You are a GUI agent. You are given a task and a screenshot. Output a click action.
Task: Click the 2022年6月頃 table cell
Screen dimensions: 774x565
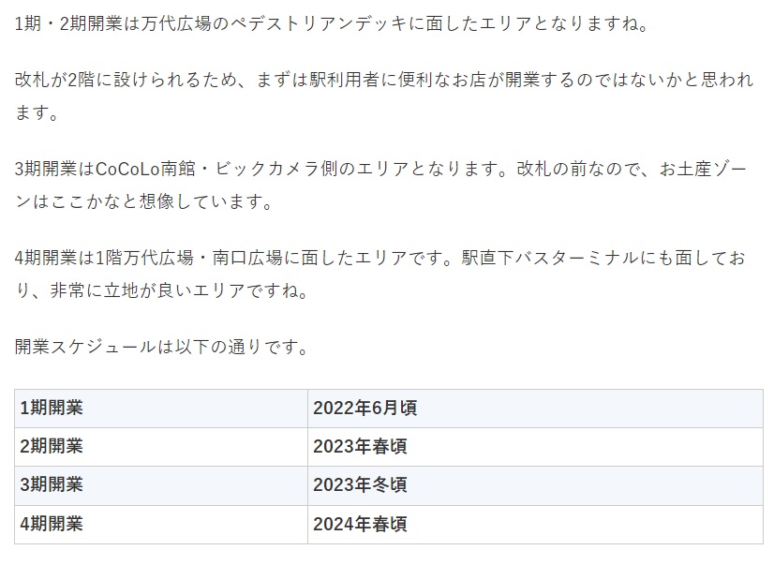[535, 409]
